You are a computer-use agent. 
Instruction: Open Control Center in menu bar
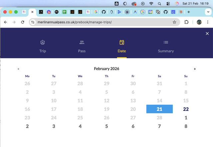[x=168, y=4]
